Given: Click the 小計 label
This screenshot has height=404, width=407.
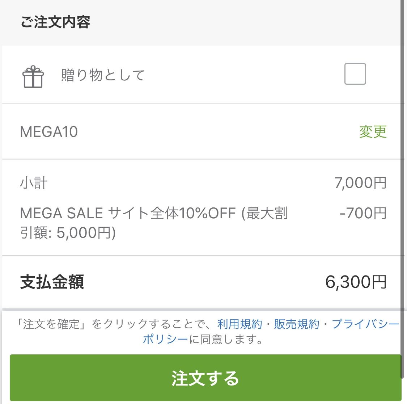Looking at the screenshot, I should (x=34, y=183).
